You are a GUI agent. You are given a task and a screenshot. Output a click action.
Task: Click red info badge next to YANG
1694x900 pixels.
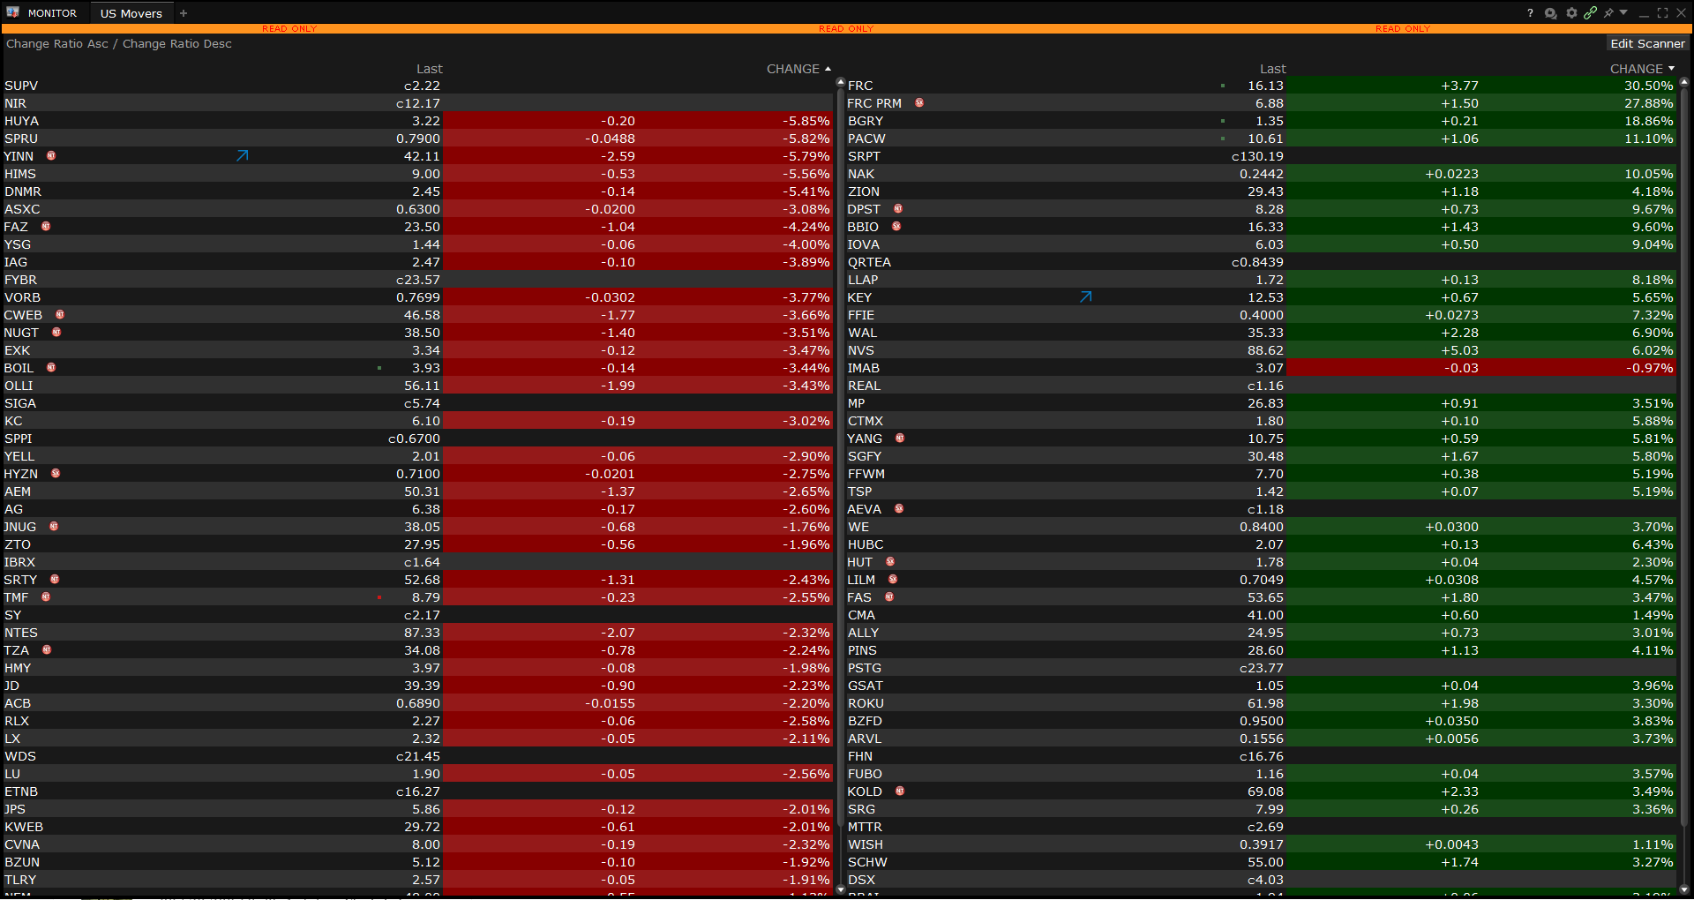900,438
